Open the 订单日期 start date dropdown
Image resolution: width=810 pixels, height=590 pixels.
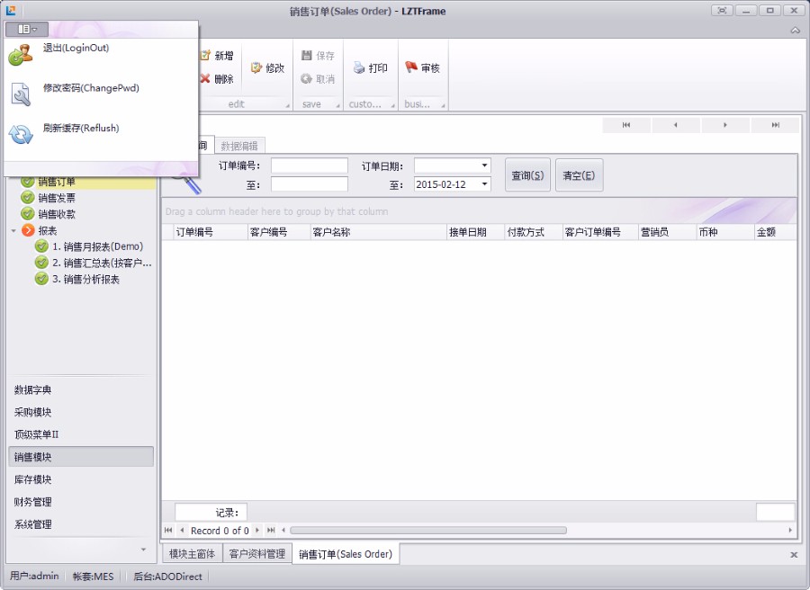pyautogui.click(x=484, y=165)
